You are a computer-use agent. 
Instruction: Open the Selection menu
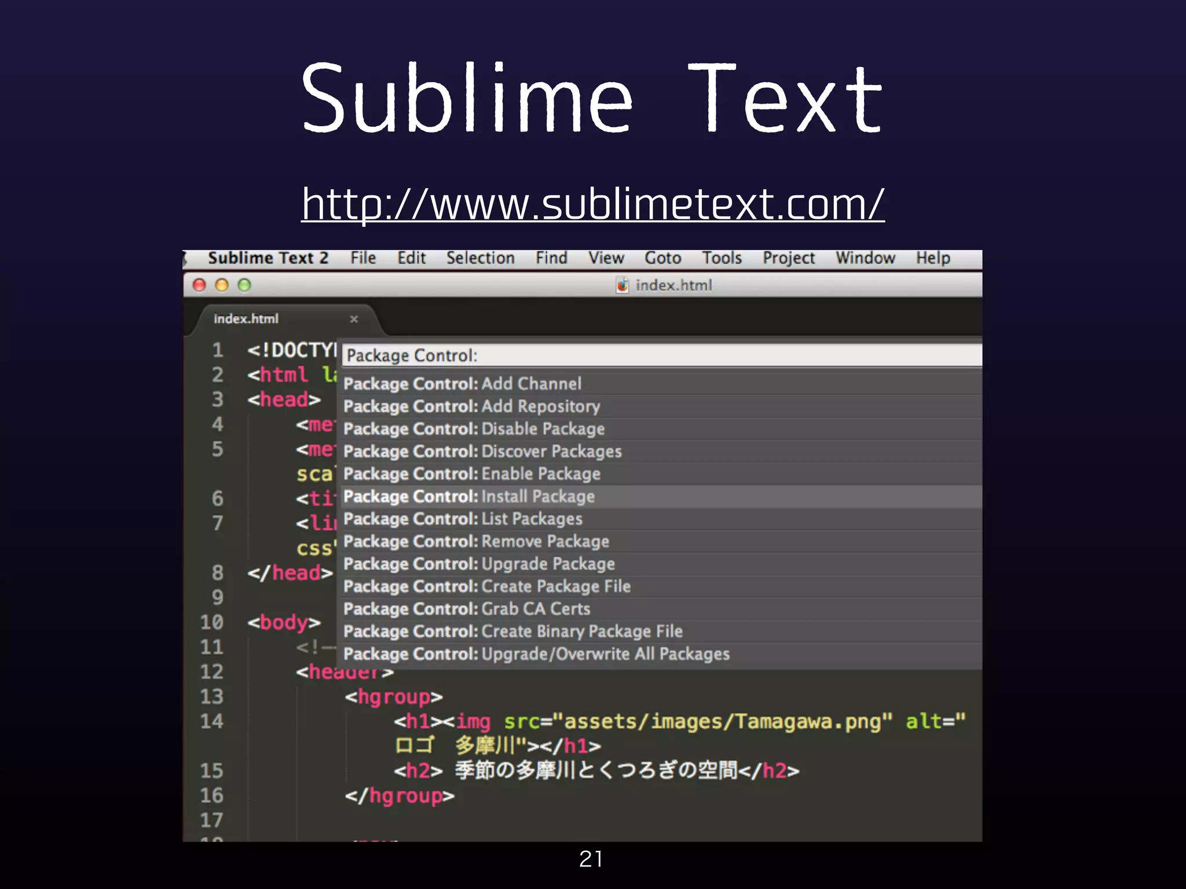480,258
